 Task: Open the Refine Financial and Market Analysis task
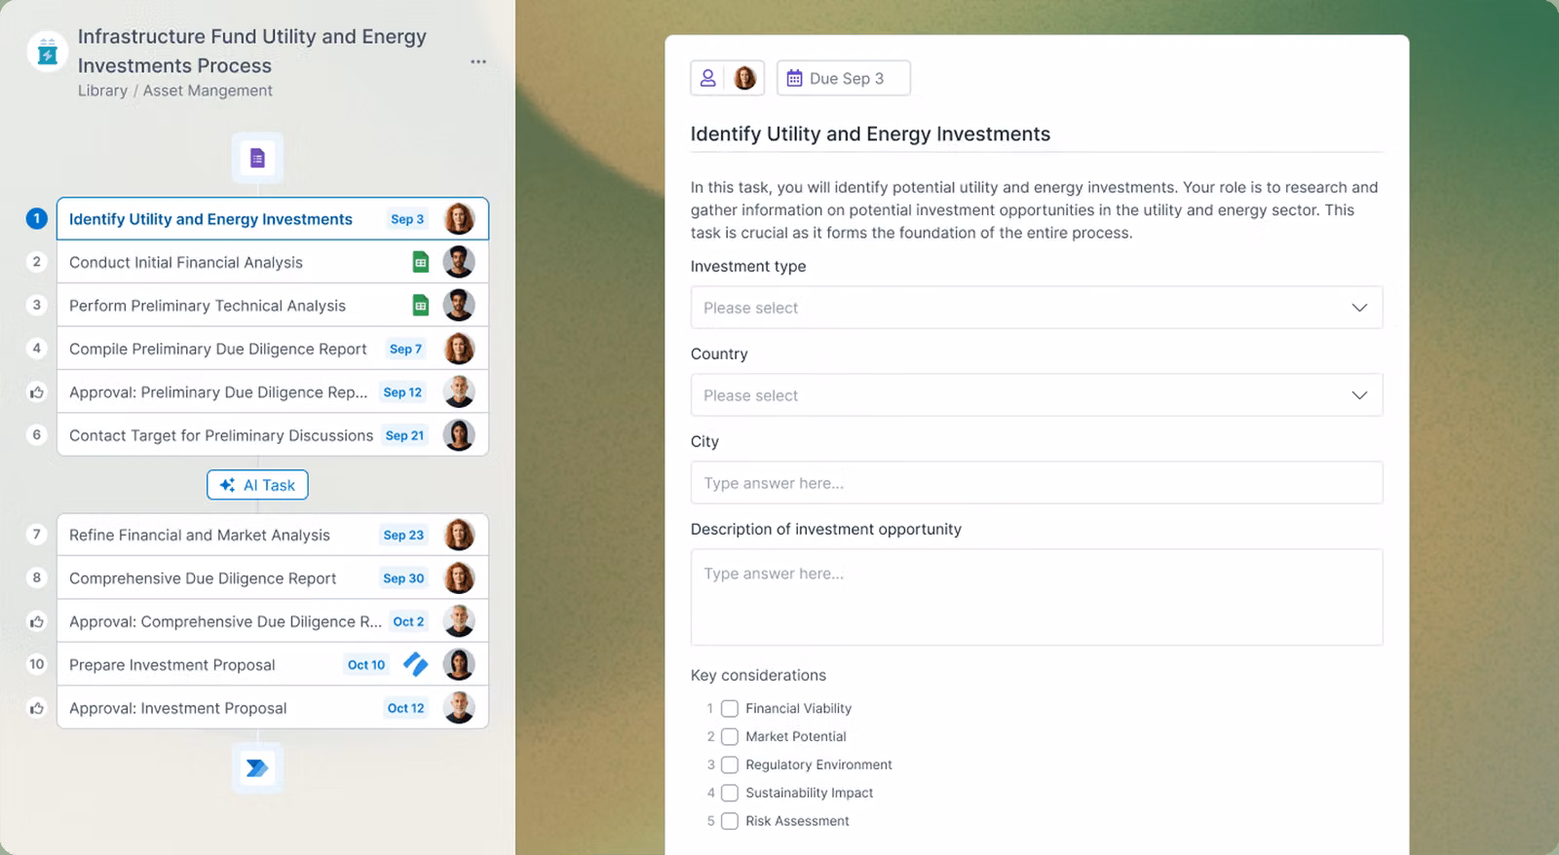tap(200, 535)
